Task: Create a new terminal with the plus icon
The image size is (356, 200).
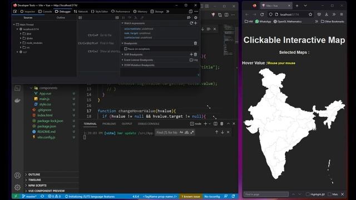Action: pos(205,123)
